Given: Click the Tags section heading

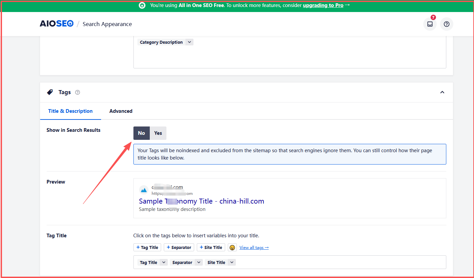Looking at the screenshot, I should (65, 92).
